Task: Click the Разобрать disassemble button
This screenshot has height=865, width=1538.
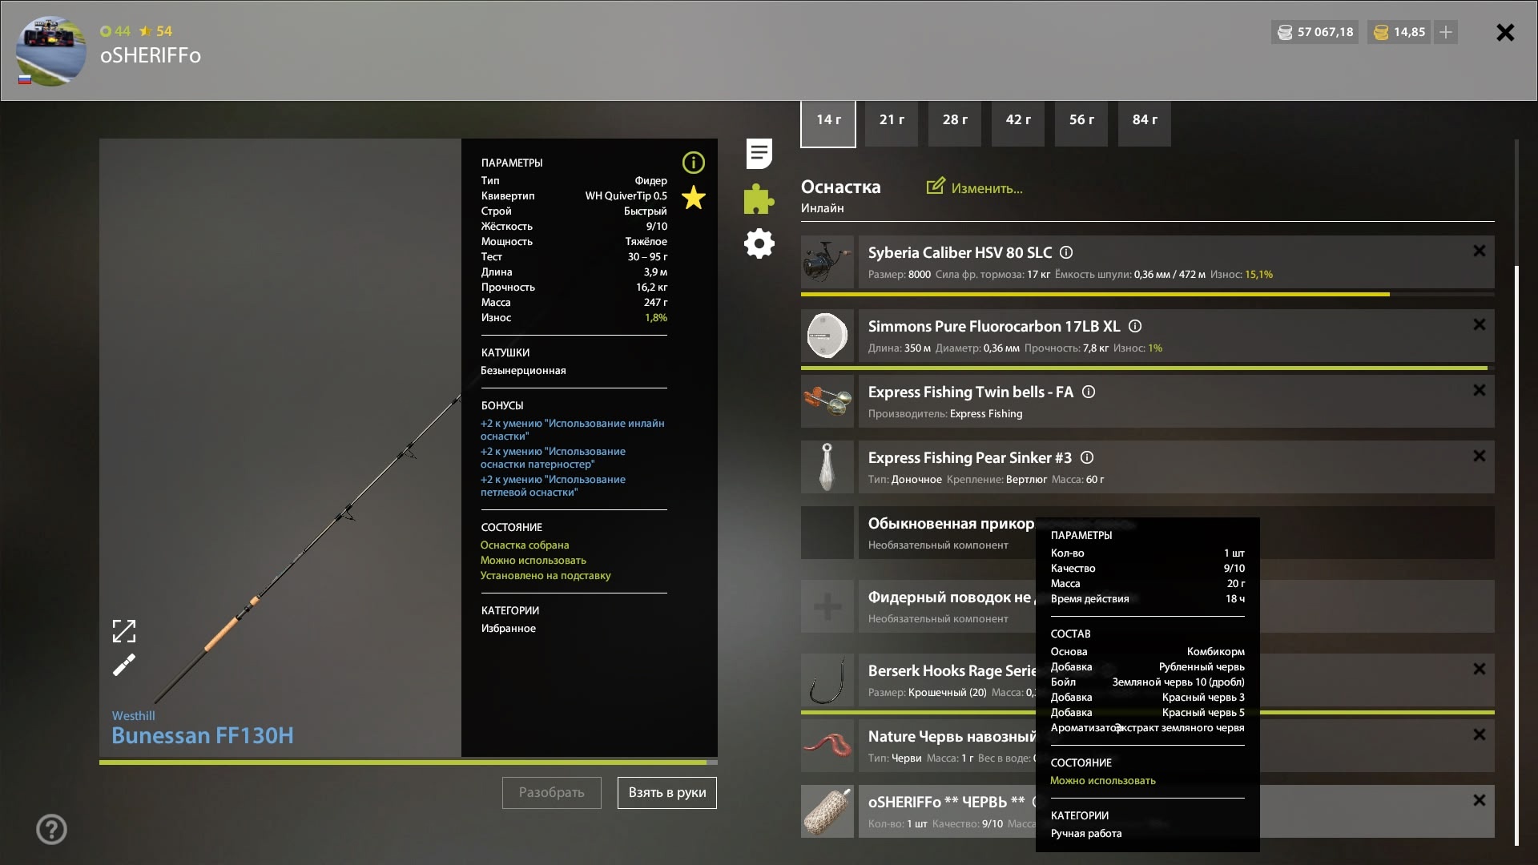Action: [x=551, y=792]
